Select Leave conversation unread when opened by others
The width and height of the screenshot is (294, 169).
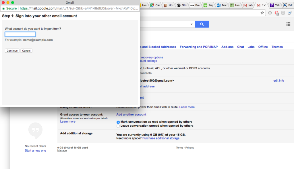(118, 126)
